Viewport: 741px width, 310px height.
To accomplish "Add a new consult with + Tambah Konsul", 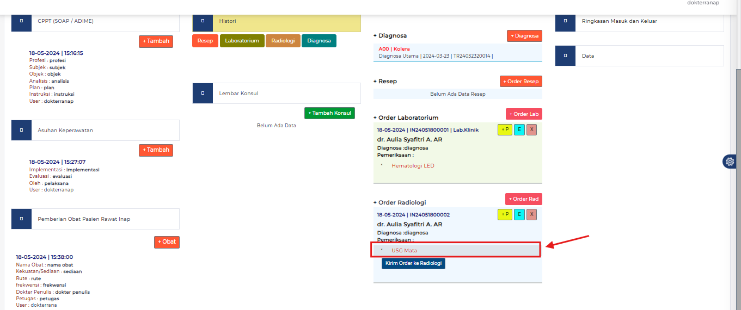I will coord(329,113).
